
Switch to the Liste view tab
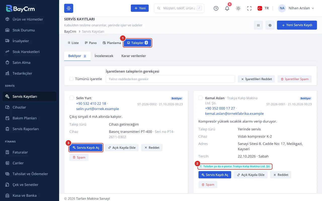(x=73, y=43)
